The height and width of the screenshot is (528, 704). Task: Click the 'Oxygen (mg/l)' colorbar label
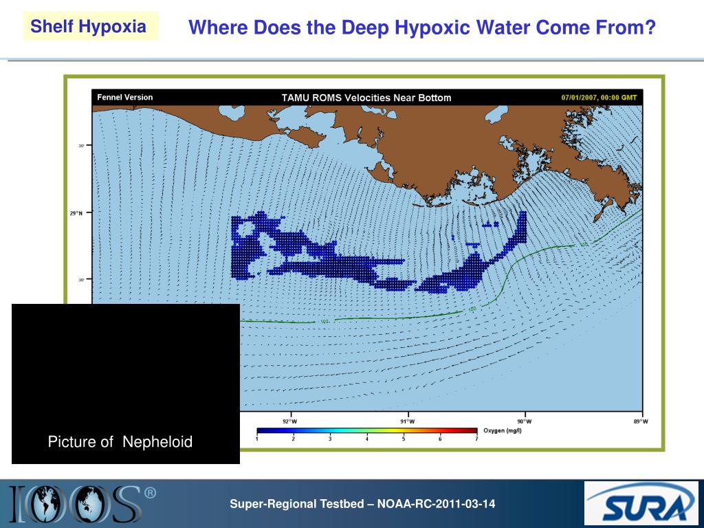(x=503, y=430)
